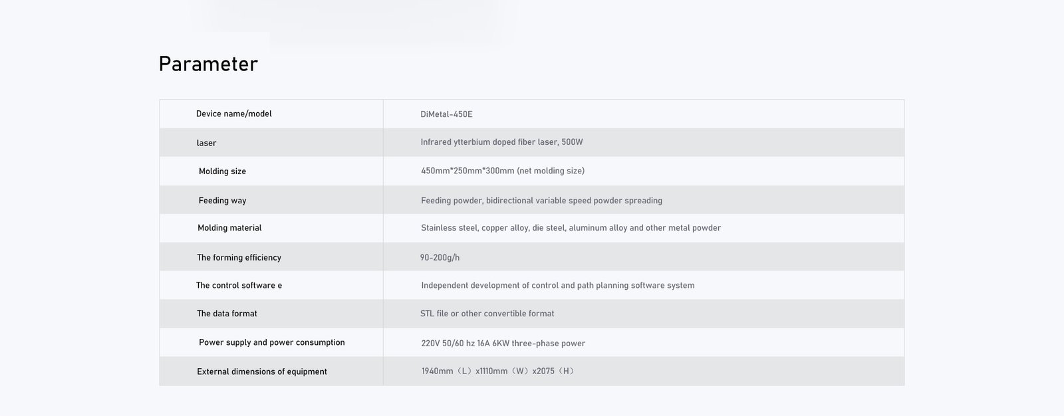Screen dimensions: 1064x416
Task: Click the Parameter heading
Action: click(208, 64)
